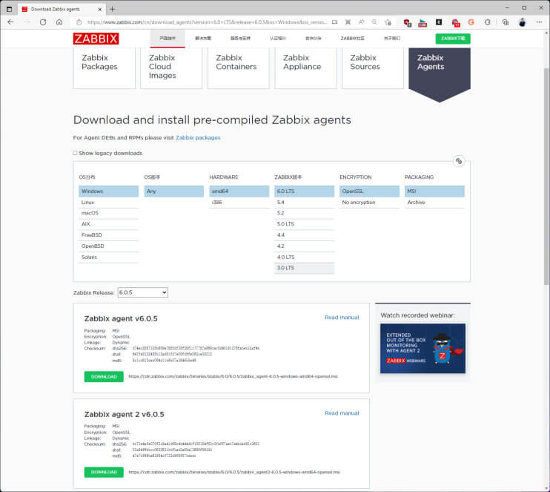
Task: Choose MSI packaging option
Action: click(434, 191)
